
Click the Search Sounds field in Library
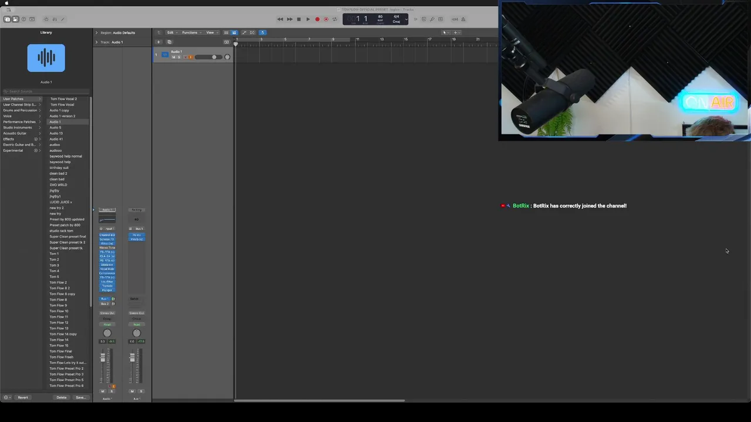click(x=46, y=91)
